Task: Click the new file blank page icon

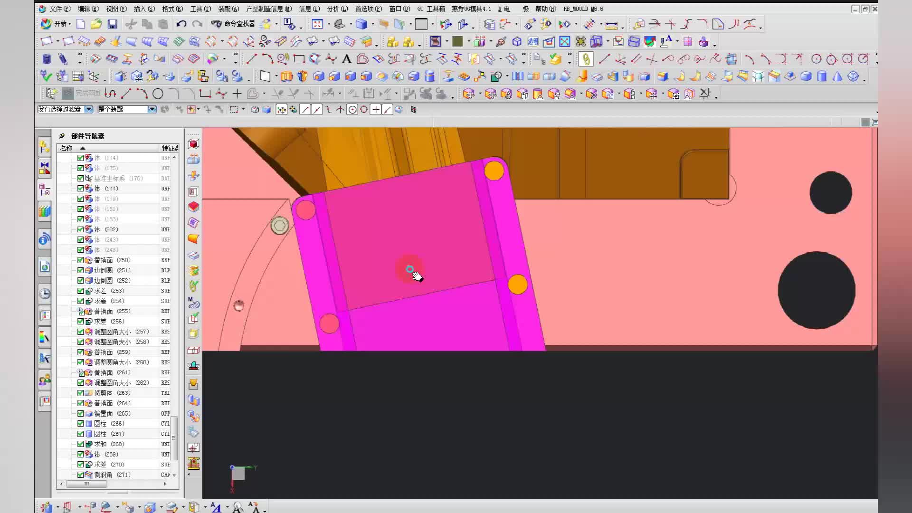Action: (81, 24)
